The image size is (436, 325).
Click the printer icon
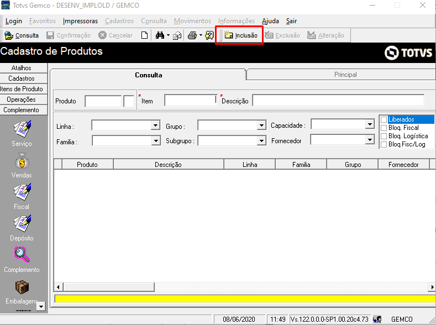tap(192, 35)
